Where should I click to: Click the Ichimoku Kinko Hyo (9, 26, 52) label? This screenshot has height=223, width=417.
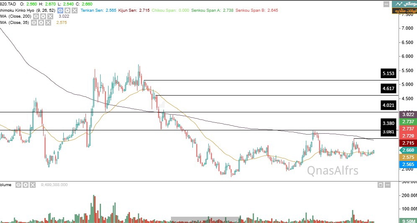click(28, 10)
